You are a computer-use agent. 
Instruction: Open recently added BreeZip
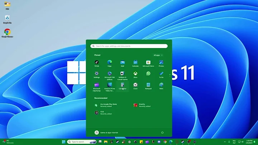142,105
